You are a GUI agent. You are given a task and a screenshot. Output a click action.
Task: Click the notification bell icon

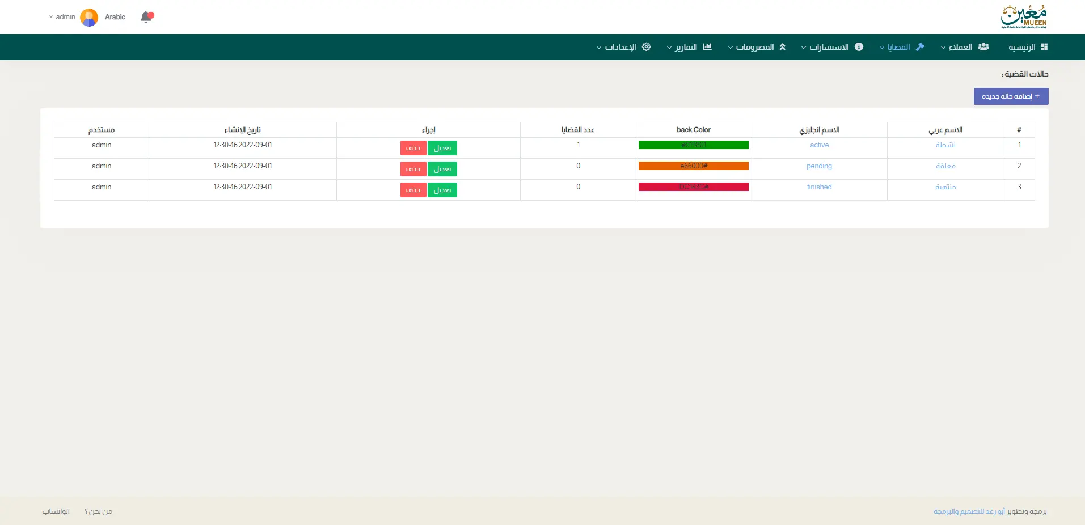[146, 17]
